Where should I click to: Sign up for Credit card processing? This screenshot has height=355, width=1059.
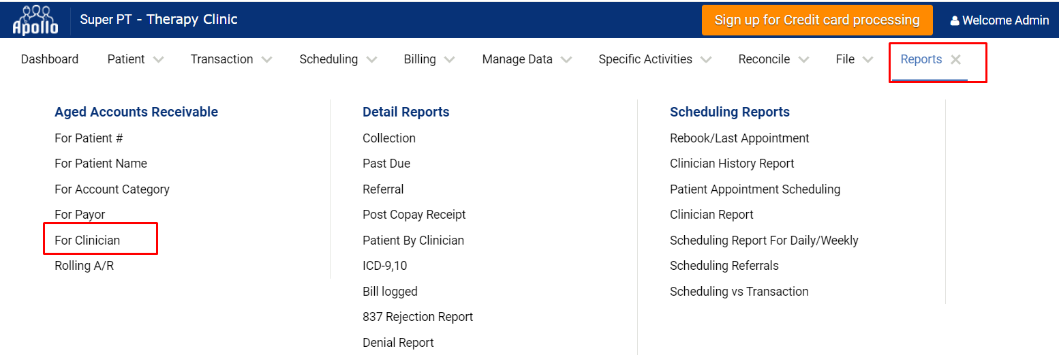(817, 20)
